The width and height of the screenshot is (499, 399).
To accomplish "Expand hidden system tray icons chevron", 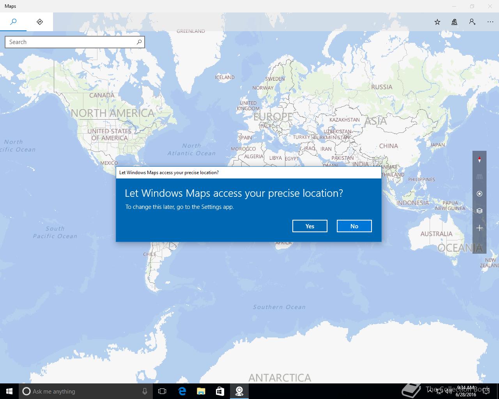I will pos(430,391).
